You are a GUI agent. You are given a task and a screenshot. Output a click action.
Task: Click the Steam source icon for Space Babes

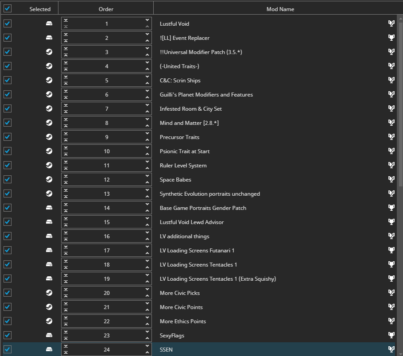[49, 179]
